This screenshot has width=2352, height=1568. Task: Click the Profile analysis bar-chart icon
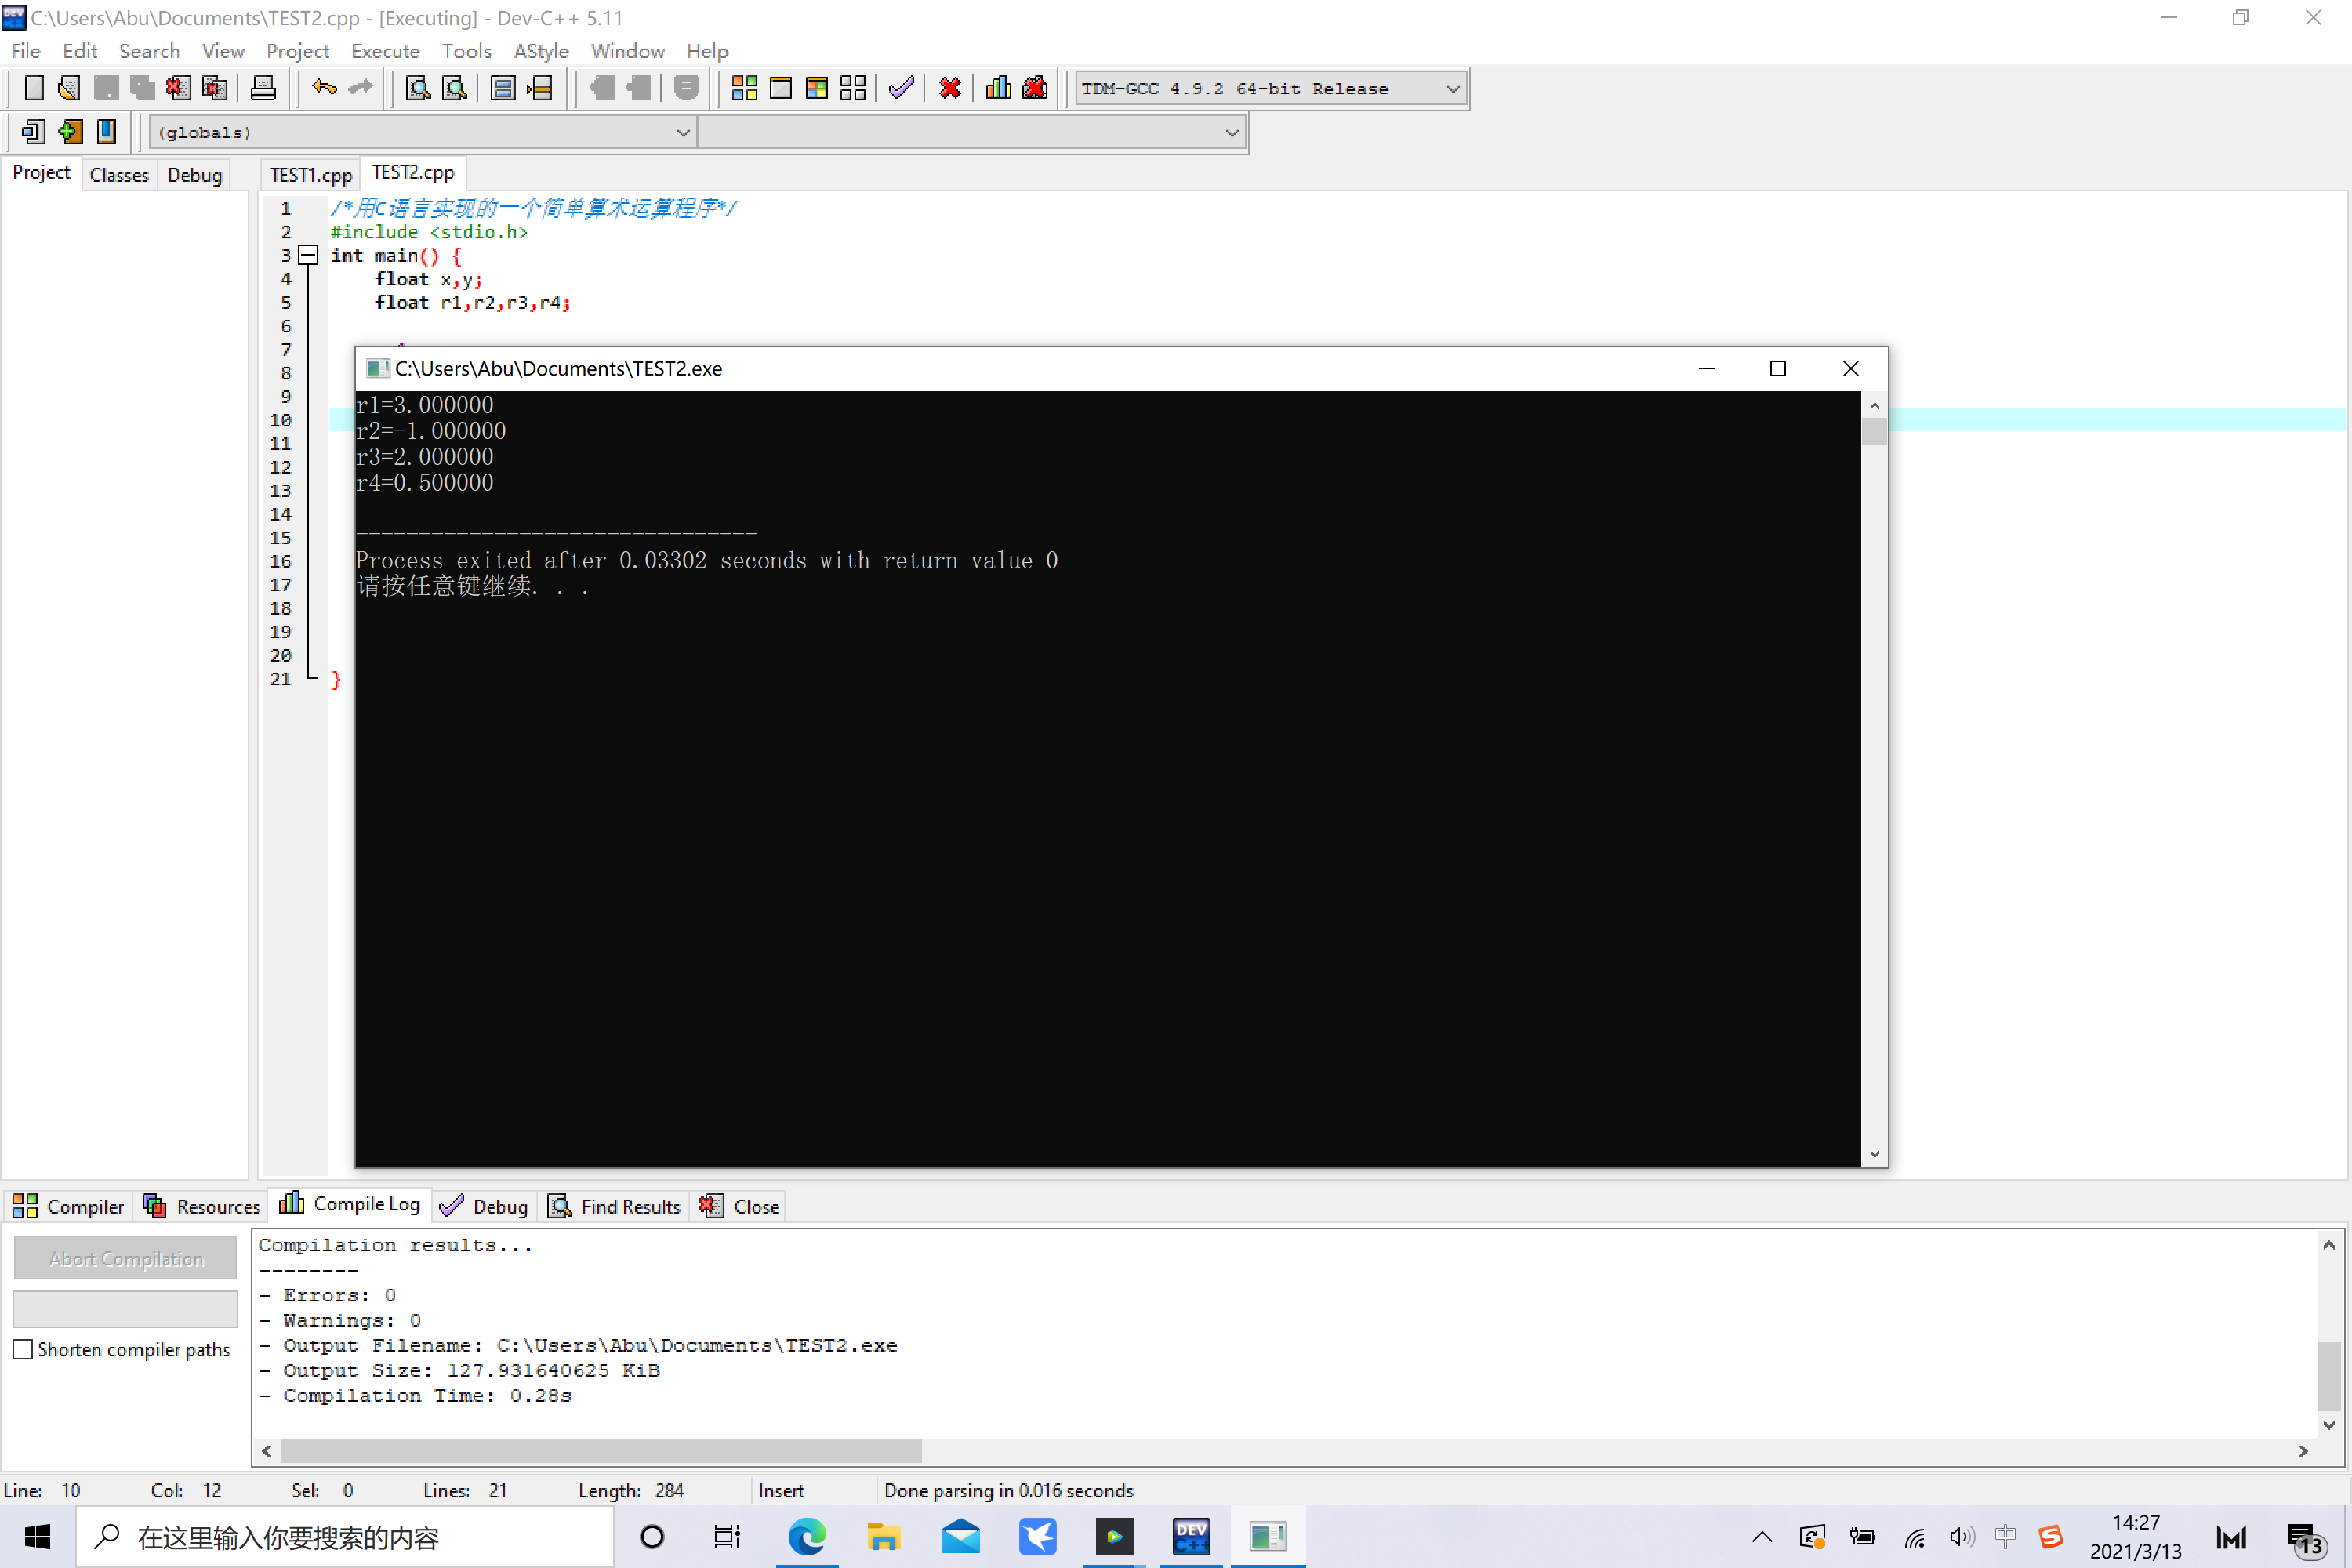pos(998,88)
